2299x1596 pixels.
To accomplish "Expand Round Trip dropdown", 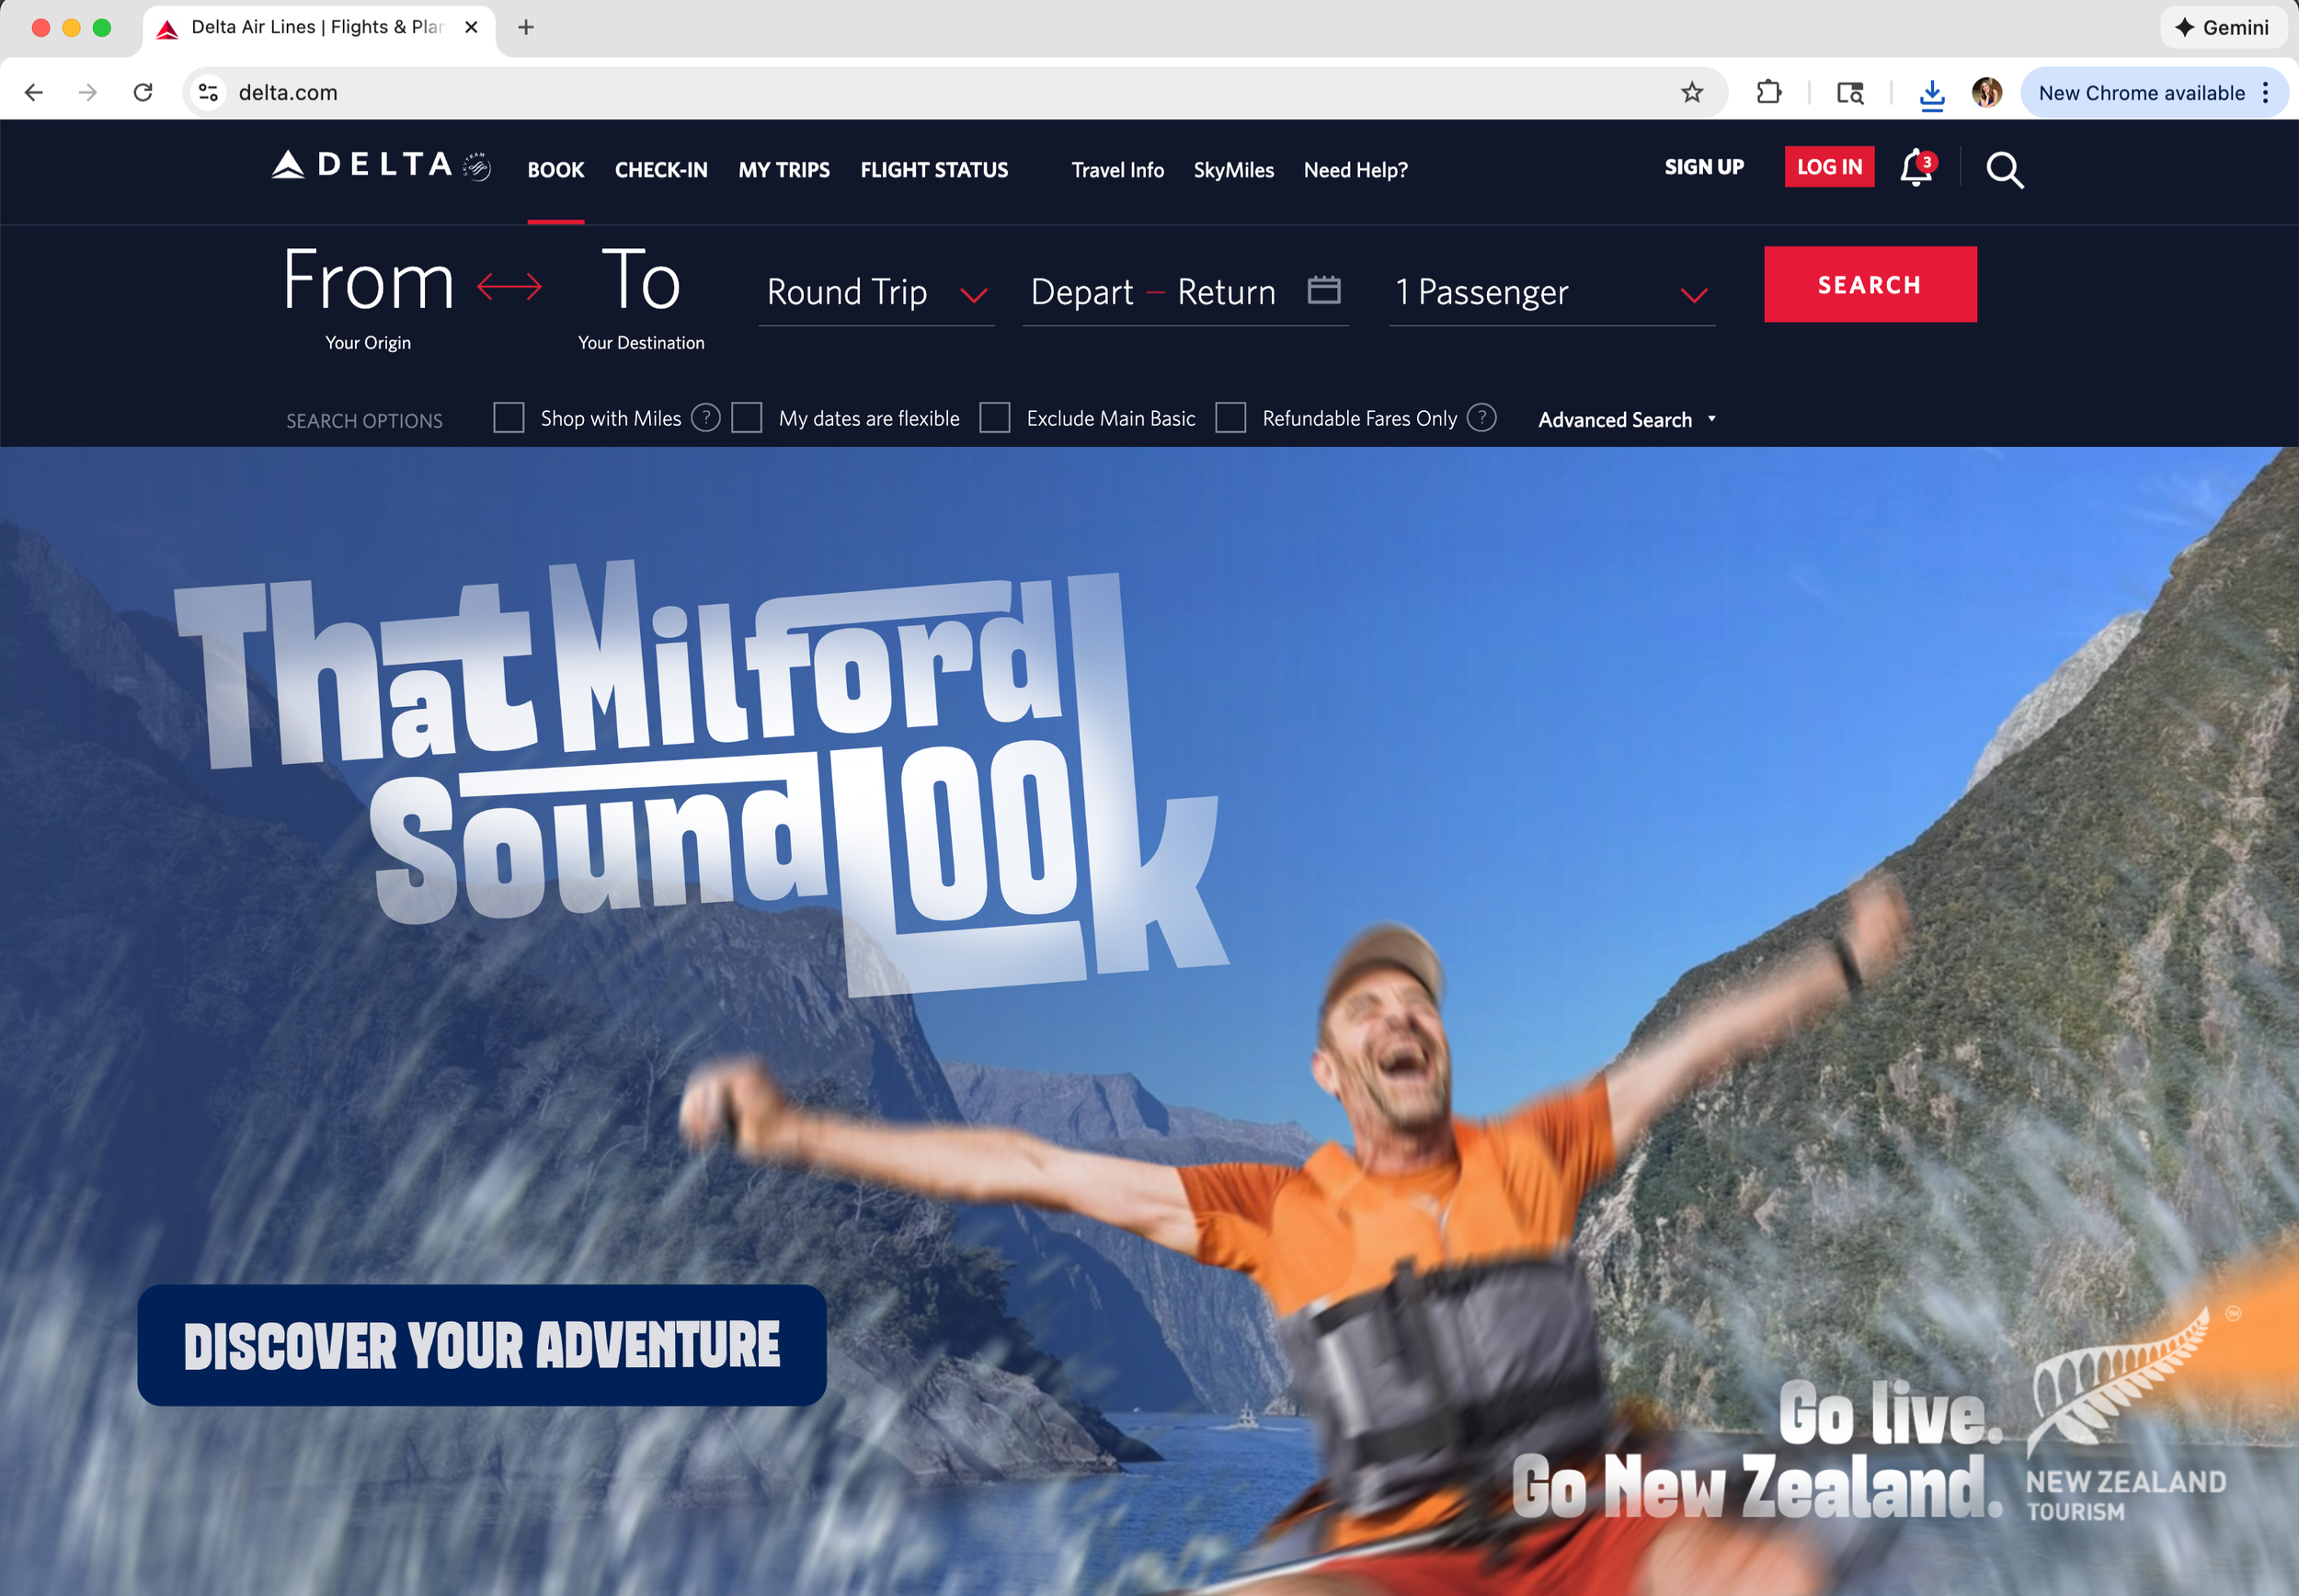I will (x=876, y=293).
